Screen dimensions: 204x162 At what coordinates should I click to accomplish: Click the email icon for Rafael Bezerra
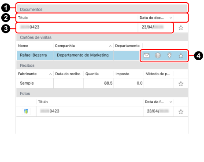click(x=146, y=56)
